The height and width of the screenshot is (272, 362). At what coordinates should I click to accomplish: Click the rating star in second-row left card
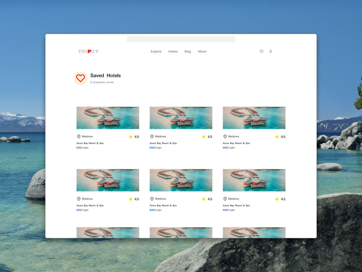131,199
